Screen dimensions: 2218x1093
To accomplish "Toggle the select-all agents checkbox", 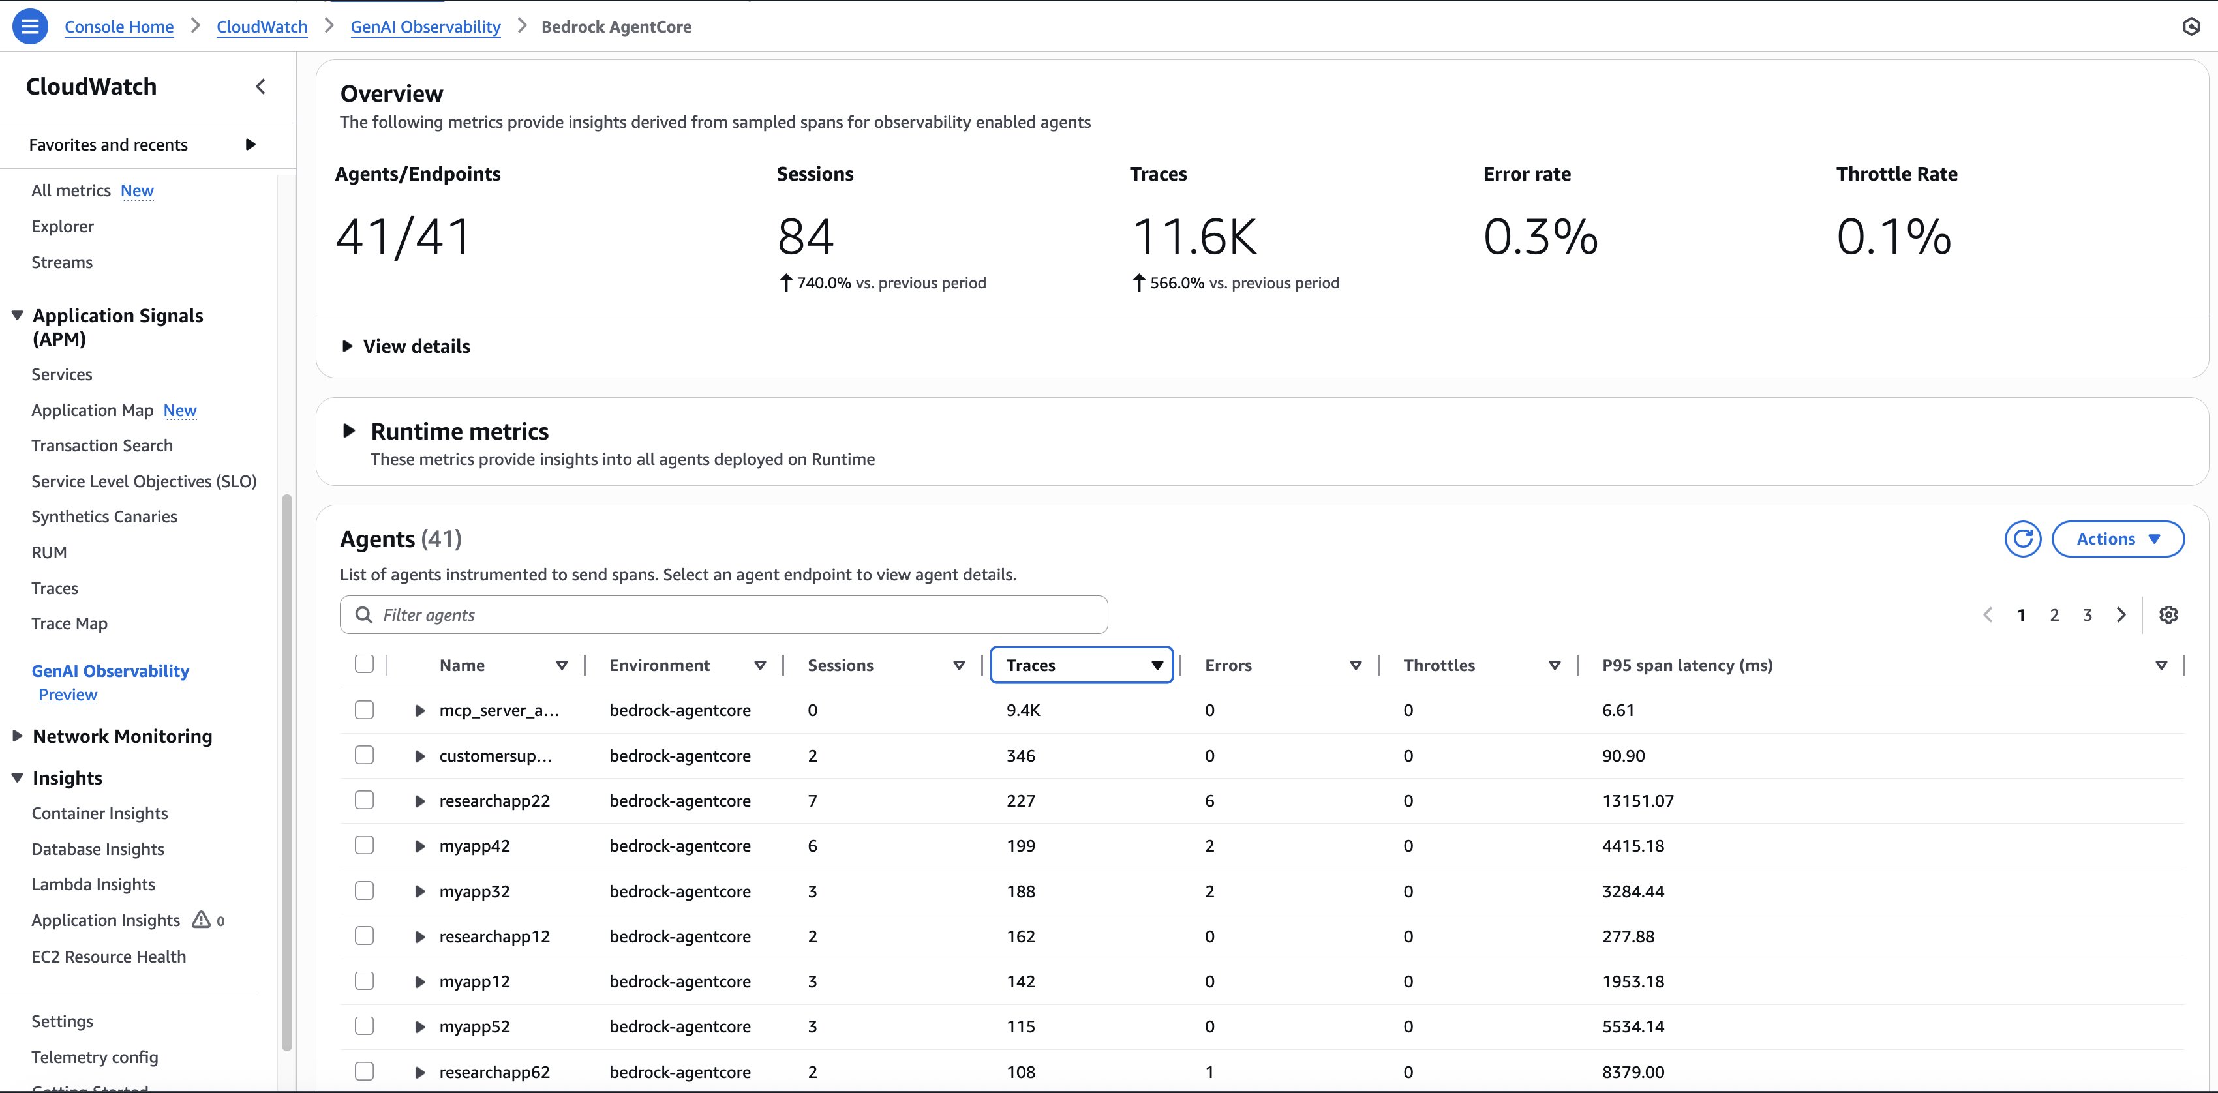I will pyautogui.click(x=364, y=663).
